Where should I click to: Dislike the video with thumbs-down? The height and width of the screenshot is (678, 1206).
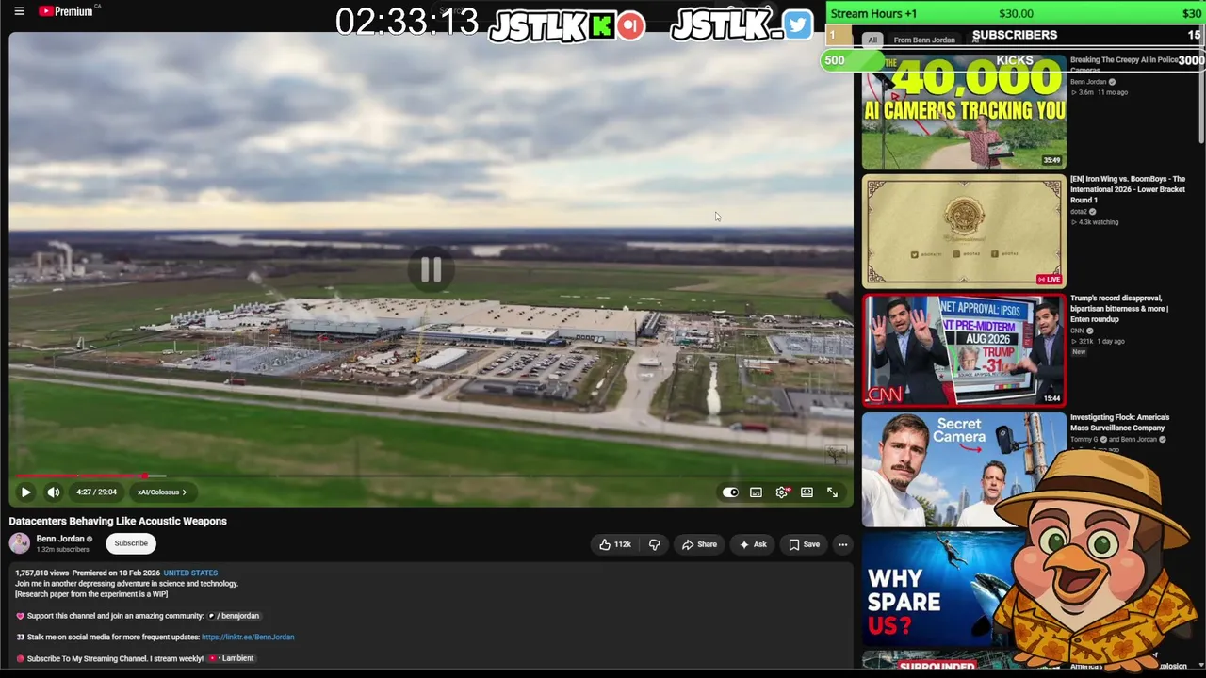point(654,544)
